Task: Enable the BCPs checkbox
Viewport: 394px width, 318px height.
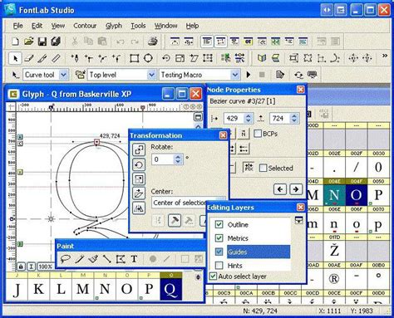Action: (258, 134)
